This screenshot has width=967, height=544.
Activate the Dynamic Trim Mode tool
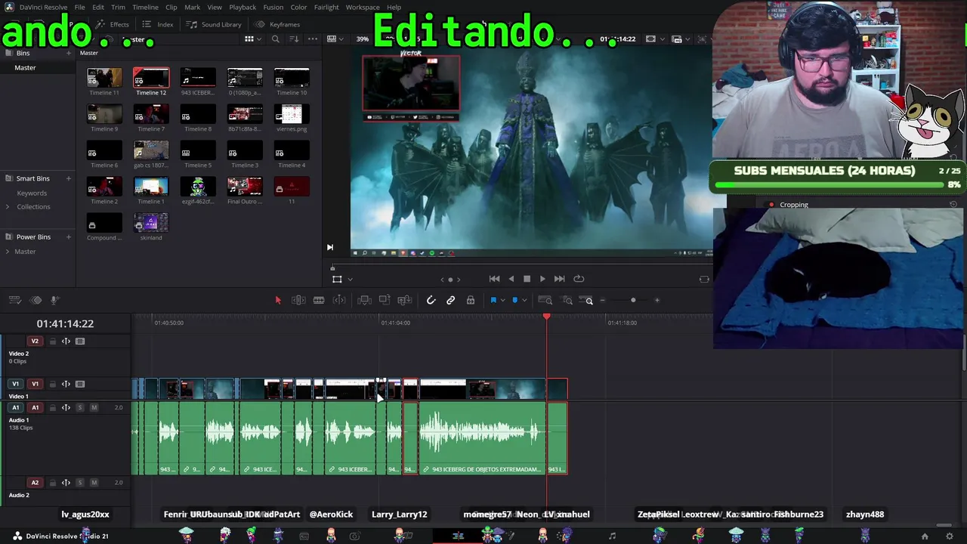click(x=339, y=300)
